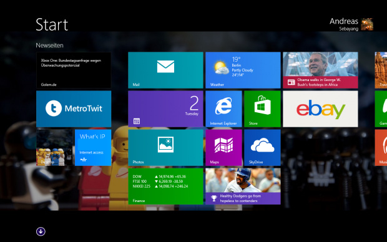This screenshot has width=387, height=242.
Task: Select the Newseiten group heading
Action: [49, 46]
